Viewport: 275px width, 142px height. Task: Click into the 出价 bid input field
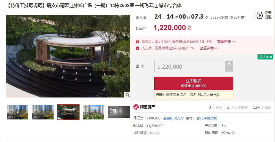point(189,66)
